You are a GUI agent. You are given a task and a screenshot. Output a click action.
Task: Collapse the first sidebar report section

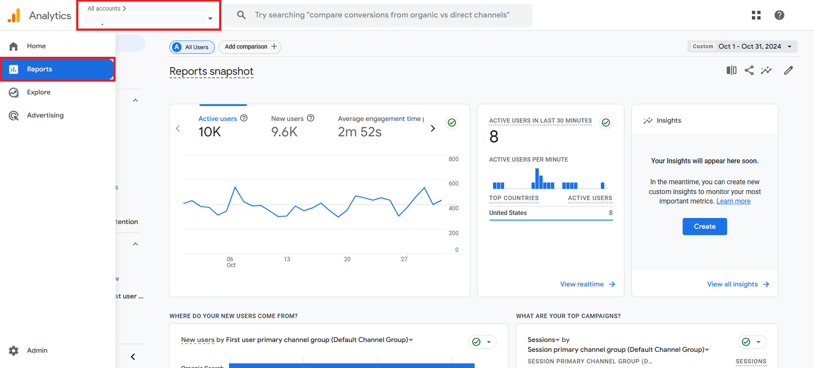[135, 100]
